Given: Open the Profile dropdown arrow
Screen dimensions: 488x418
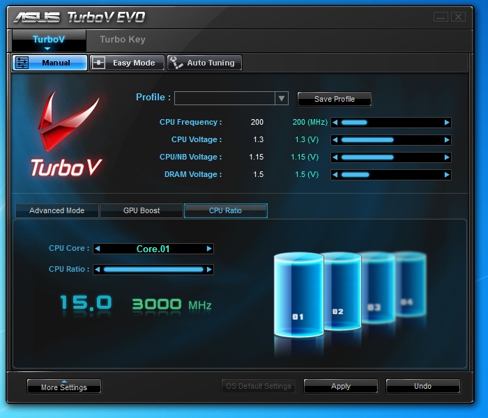Looking at the screenshot, I should point(282,99).
